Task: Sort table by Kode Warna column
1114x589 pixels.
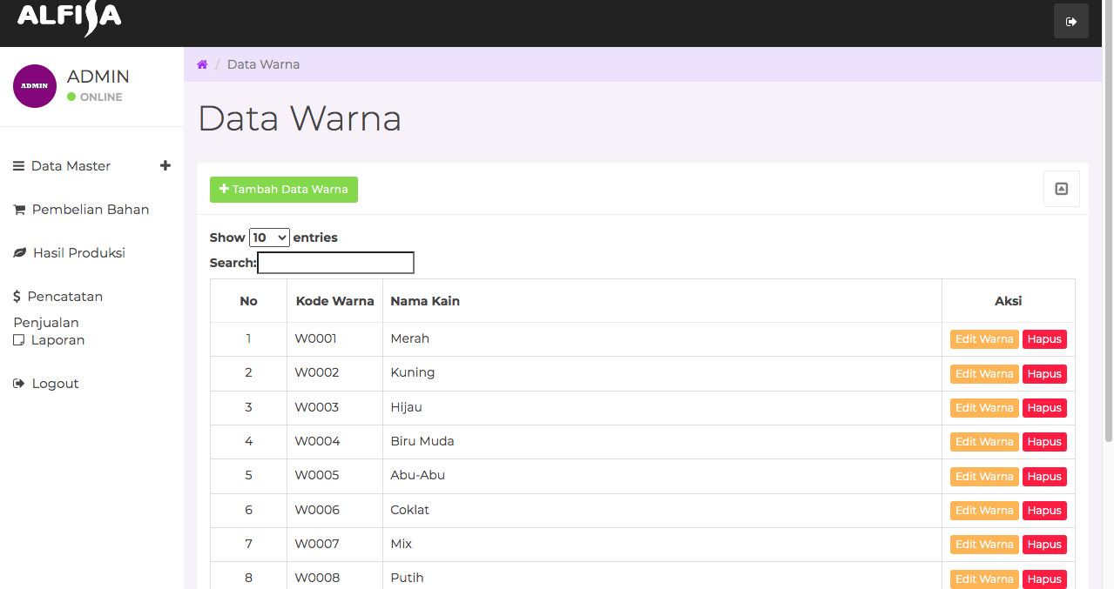Action: (334, 301)
